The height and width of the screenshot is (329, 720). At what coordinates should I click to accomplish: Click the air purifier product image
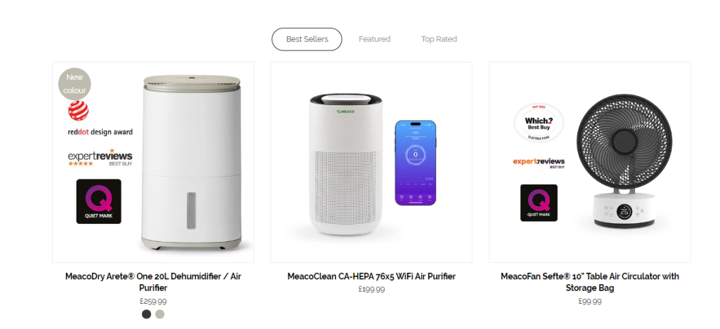coord(346,164)
